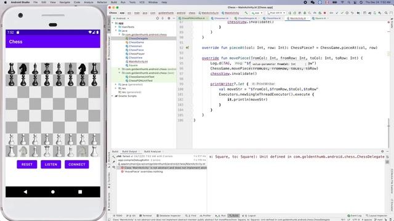This screenshot has width=394, height=221.
Task: Expand the manifests folder
Action: point(116,27)
